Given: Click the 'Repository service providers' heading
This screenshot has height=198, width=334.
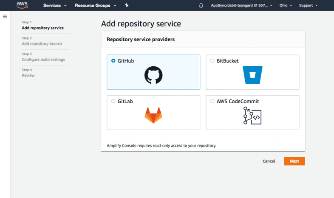Looking at the screenshot, I should point(141,40).
